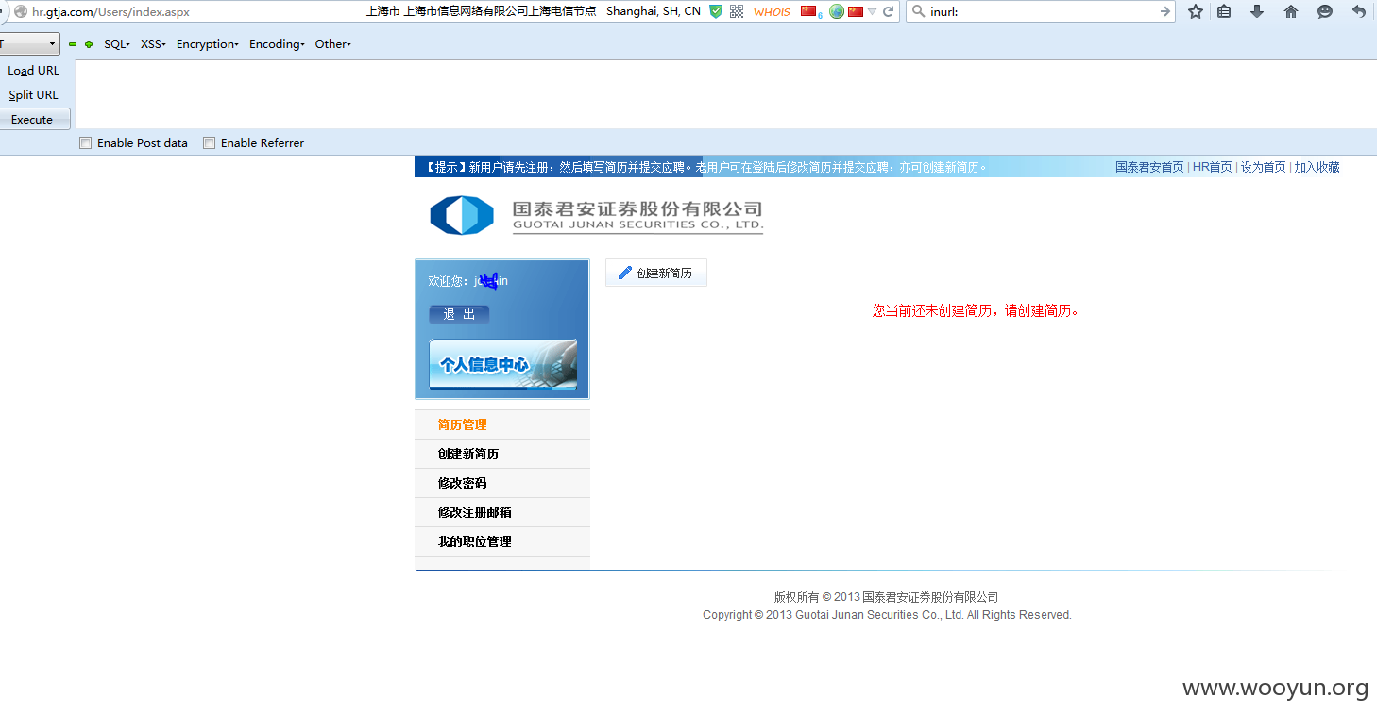Enable Post data checkbox
The image size is (1377, 715).
coord(86,143)
